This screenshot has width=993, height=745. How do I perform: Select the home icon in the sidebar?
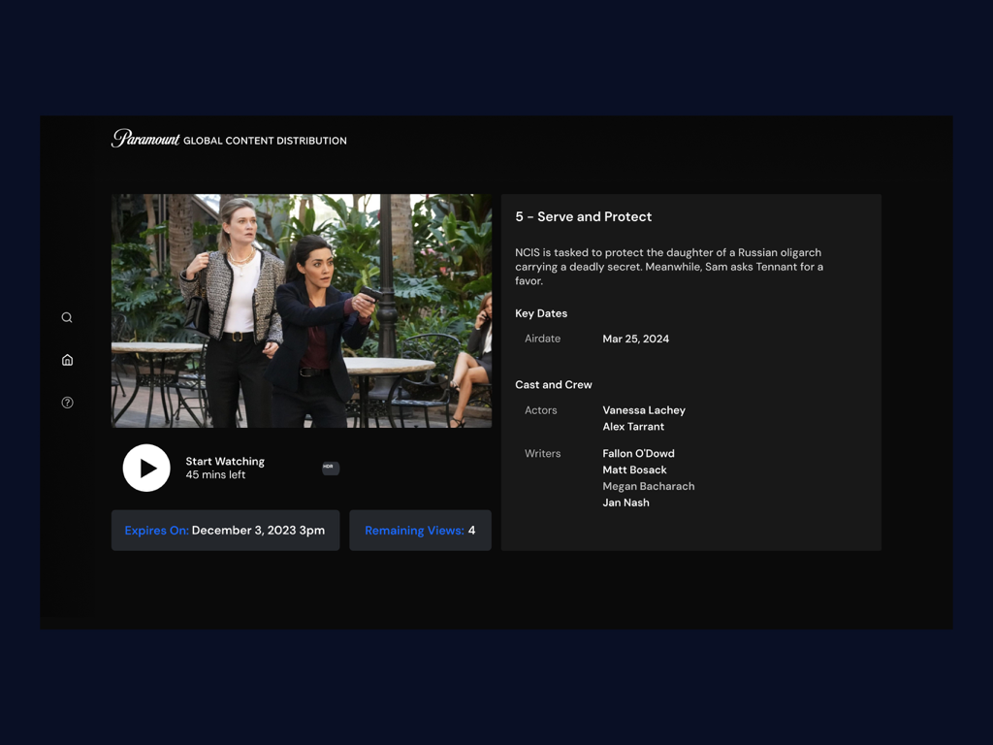(67, 359)
